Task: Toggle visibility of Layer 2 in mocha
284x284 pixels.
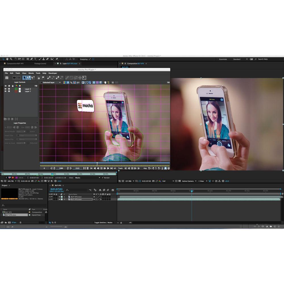Action: point(5,89)
